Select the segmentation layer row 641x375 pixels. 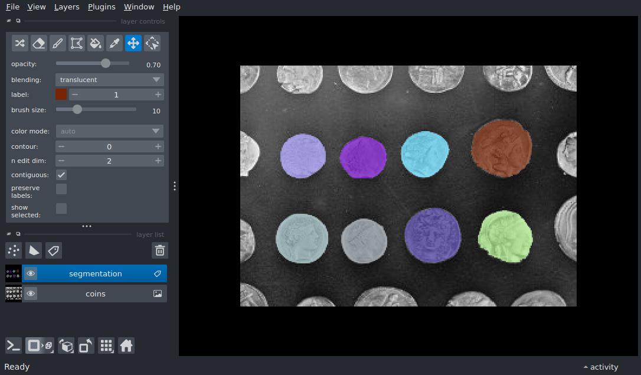pos(86,273)
